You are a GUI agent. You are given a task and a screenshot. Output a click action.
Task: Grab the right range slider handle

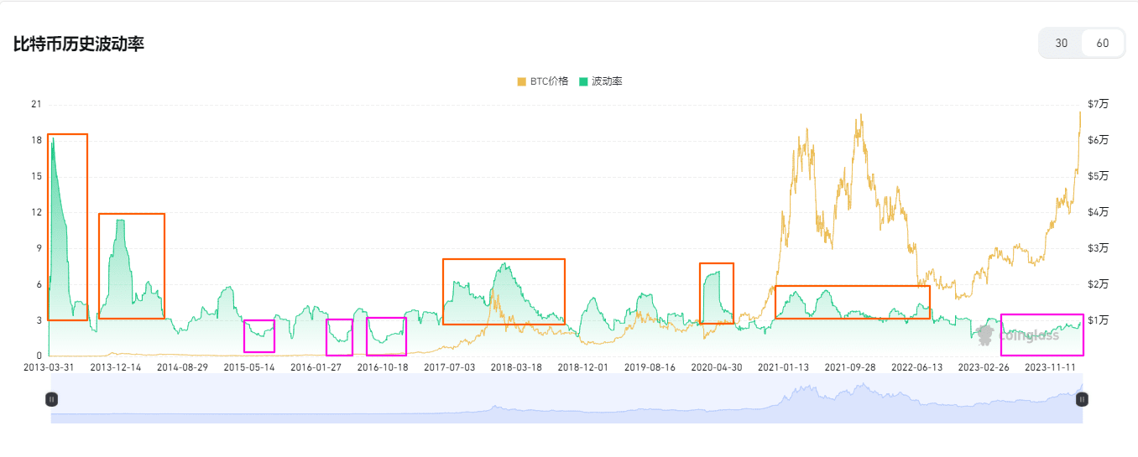coord(1083,399)
